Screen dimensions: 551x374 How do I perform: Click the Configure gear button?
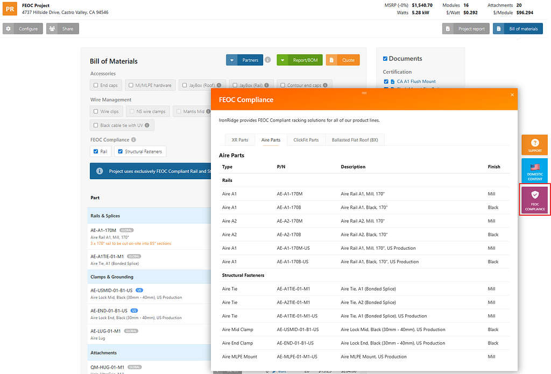click(23, 29)
